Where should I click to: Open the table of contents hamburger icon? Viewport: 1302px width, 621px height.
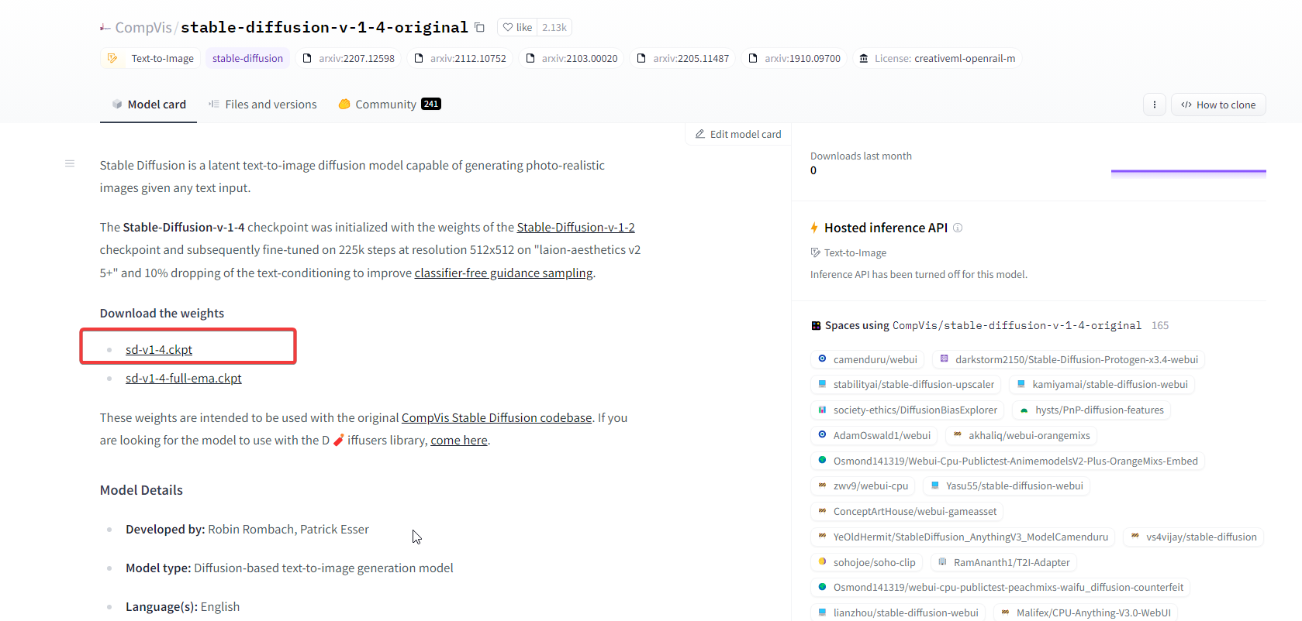pyautogui.click(x=70, y=163)
